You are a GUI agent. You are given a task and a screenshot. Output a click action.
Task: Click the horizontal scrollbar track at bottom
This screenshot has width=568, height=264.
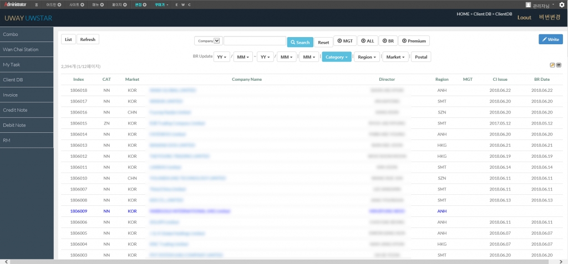click(x=284, y=261)
